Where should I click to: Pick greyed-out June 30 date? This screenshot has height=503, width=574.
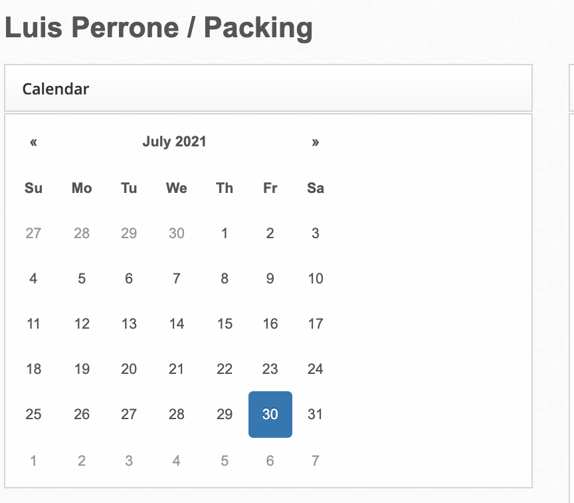tap(176, 234)
